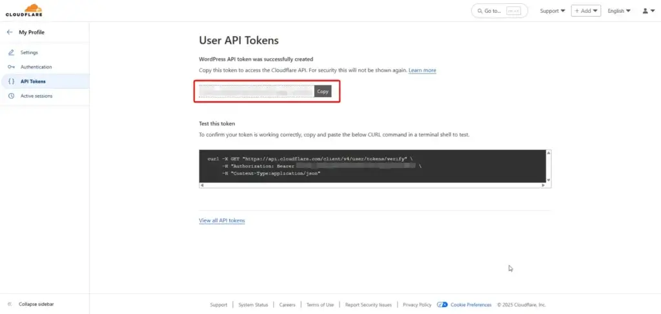This screenshot has height=314, width=661.
Task: Click the API token text field
Action: [256, 91]
